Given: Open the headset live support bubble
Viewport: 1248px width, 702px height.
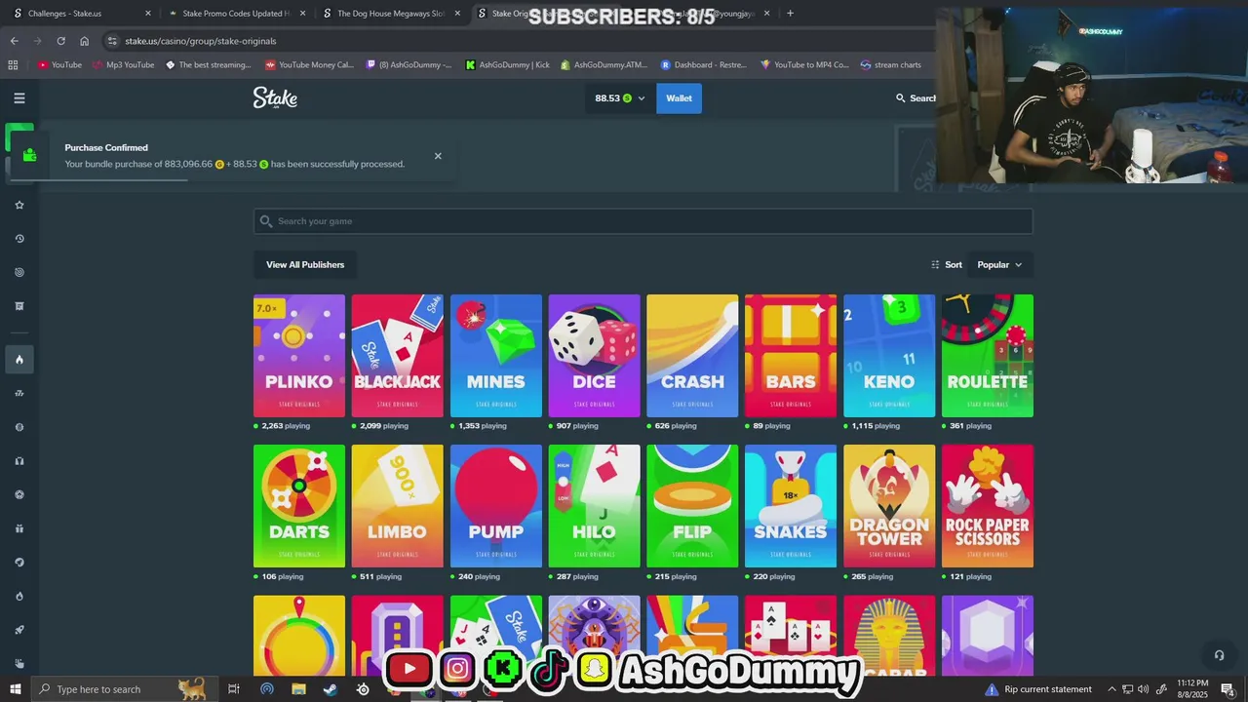Looking at the screenshot, I should tap(1218, 655).
